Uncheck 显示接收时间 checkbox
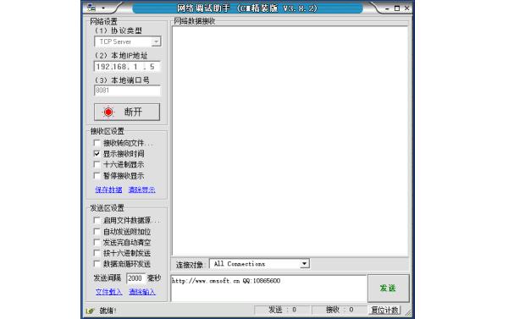The width and height of the screenshot is (508, 319). [x=97, y=153]
